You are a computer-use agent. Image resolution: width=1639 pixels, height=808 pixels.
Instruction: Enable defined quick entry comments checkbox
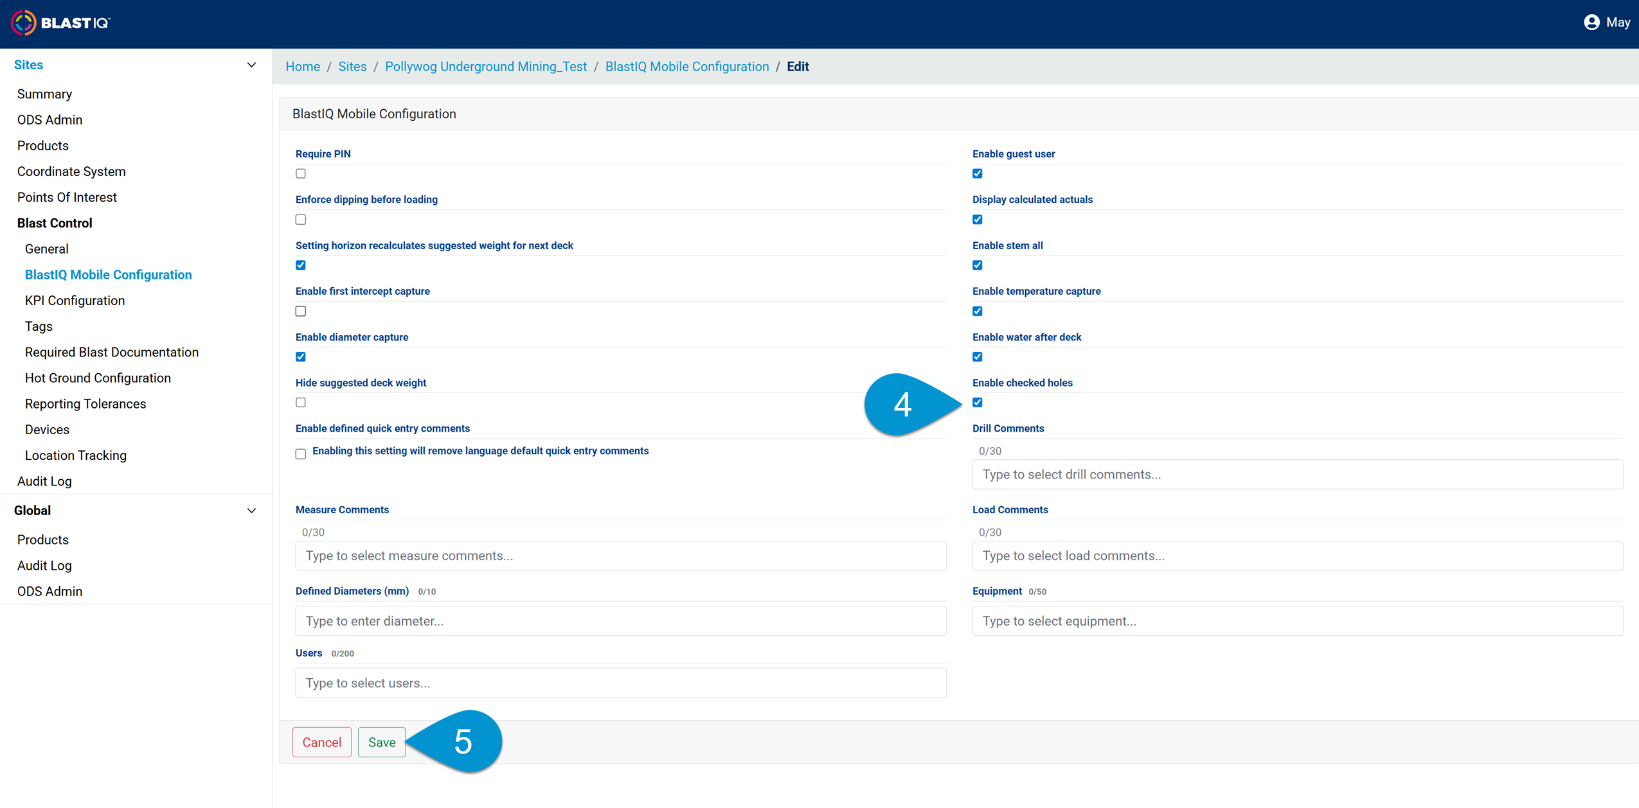click(x=301, y=454)
